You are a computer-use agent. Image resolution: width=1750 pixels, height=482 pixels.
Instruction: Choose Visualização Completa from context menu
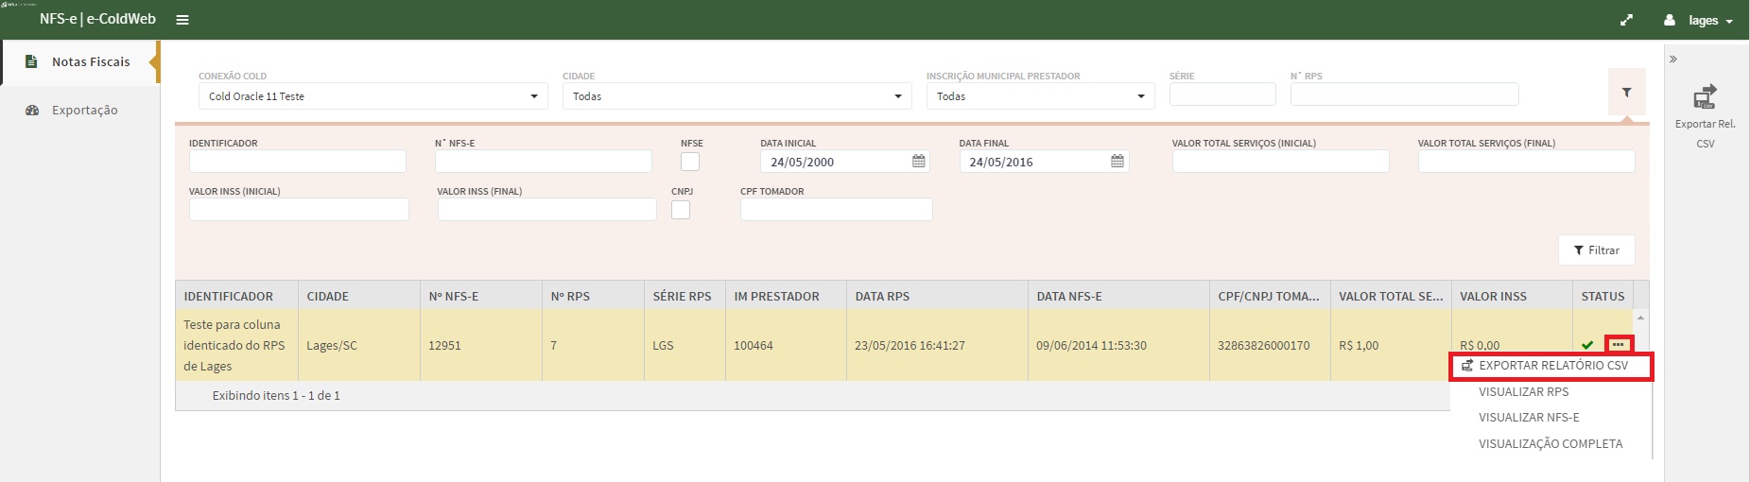(x=1550, y=443)
